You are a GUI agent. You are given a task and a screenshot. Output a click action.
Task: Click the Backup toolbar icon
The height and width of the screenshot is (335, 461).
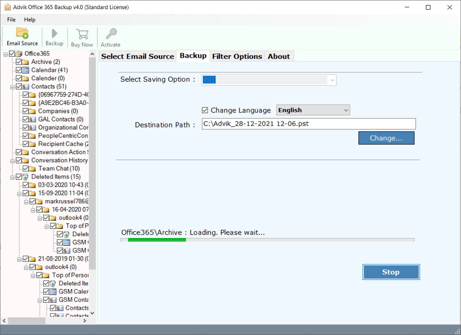(x=54, y=33)
